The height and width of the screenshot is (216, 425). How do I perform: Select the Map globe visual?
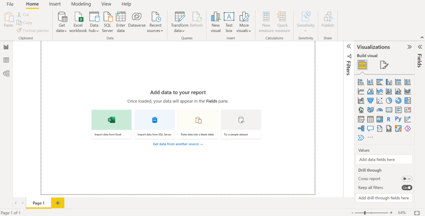tap(361, 110)
